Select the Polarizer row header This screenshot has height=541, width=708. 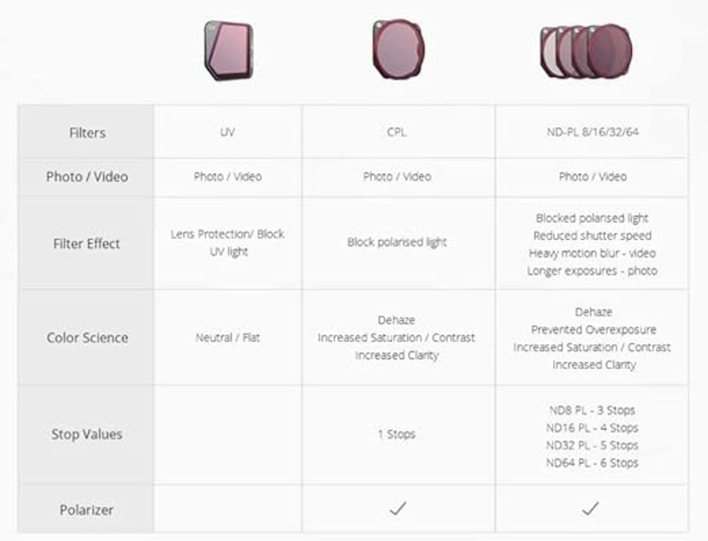coord(86,509)
